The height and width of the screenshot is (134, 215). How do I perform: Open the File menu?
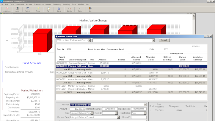coord(2,4)
